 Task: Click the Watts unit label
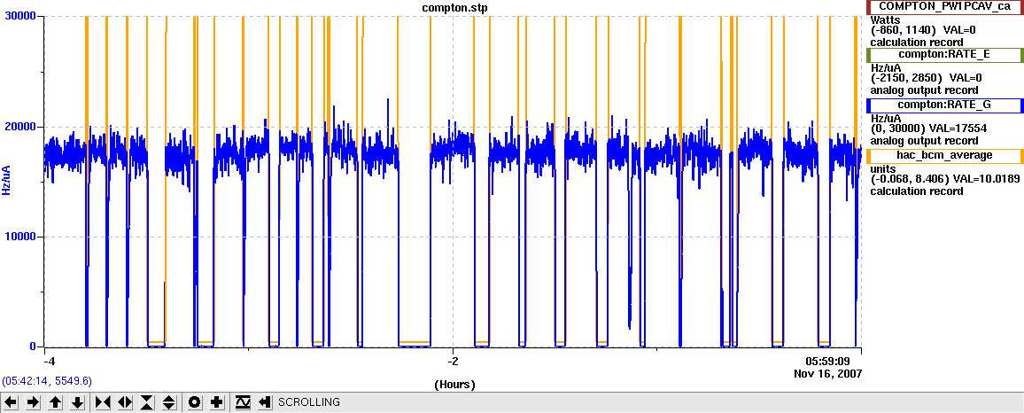[x=886, y=20]
